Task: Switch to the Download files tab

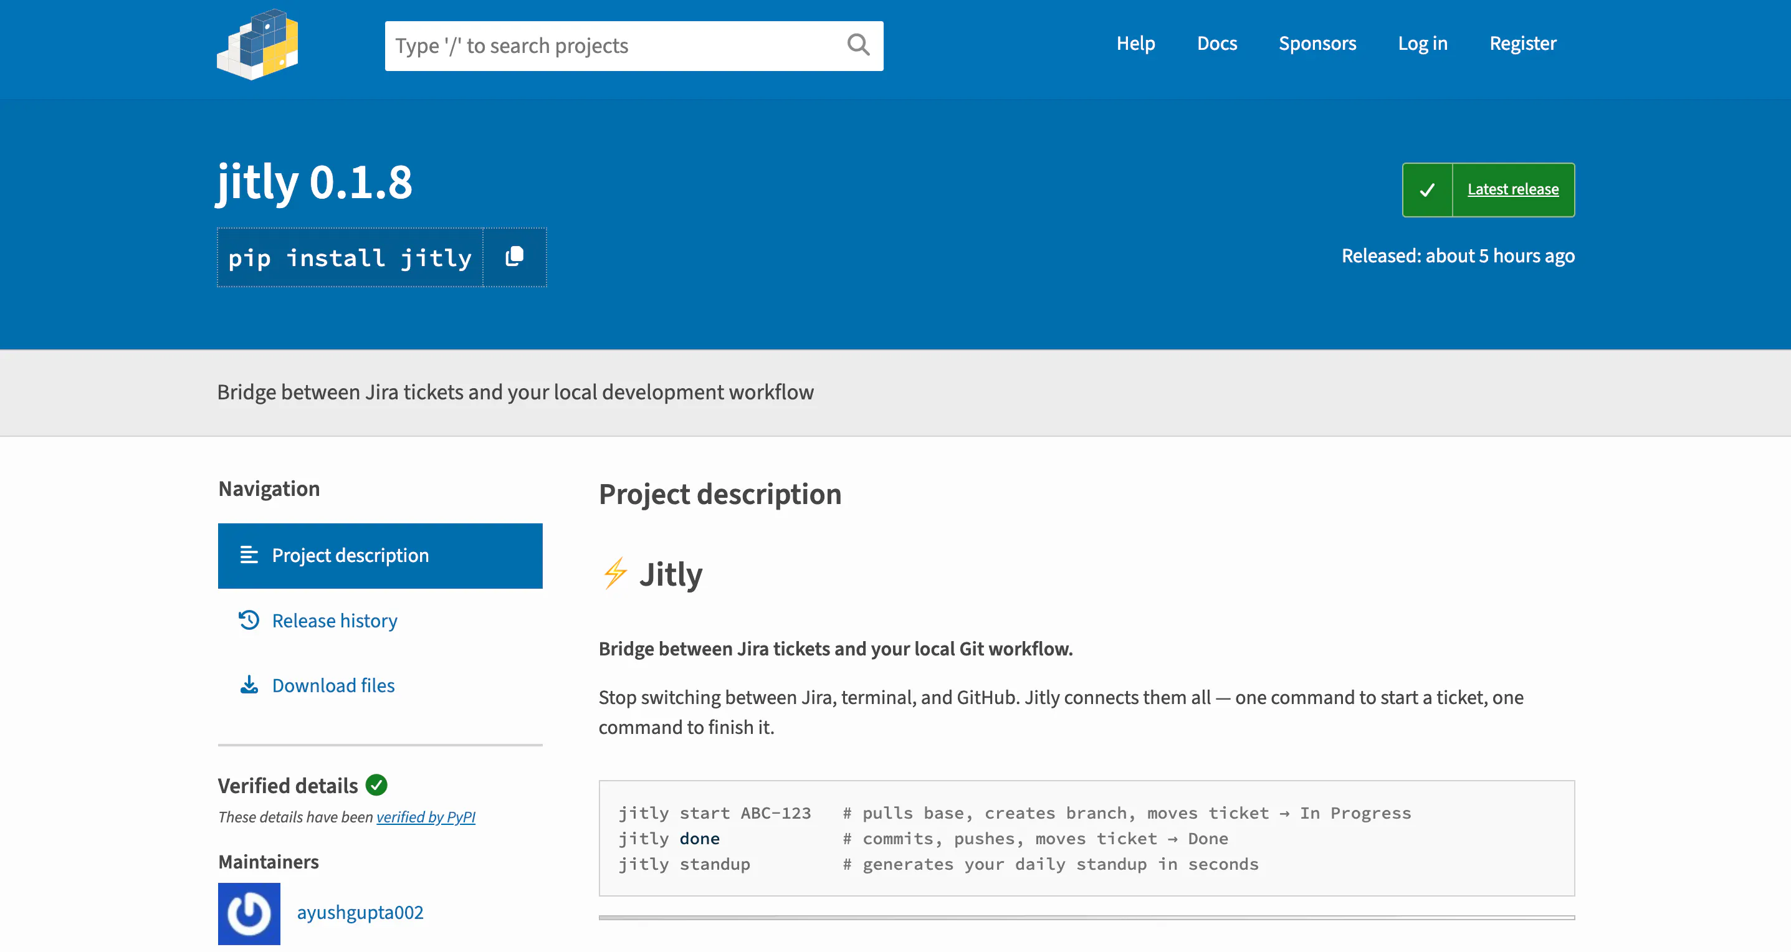Action: click(x=380, y=686)
